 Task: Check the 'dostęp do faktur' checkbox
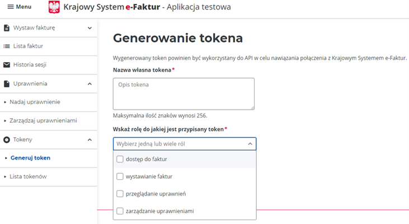[x=120, y=159]
